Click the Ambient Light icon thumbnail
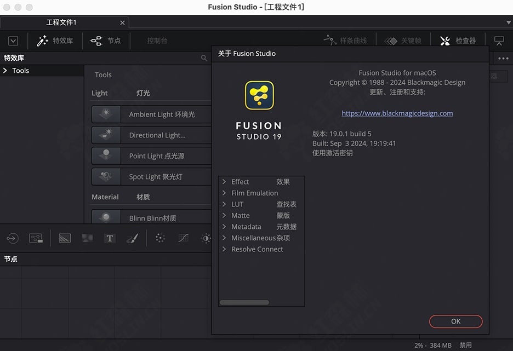 click(x=106, y=114)
